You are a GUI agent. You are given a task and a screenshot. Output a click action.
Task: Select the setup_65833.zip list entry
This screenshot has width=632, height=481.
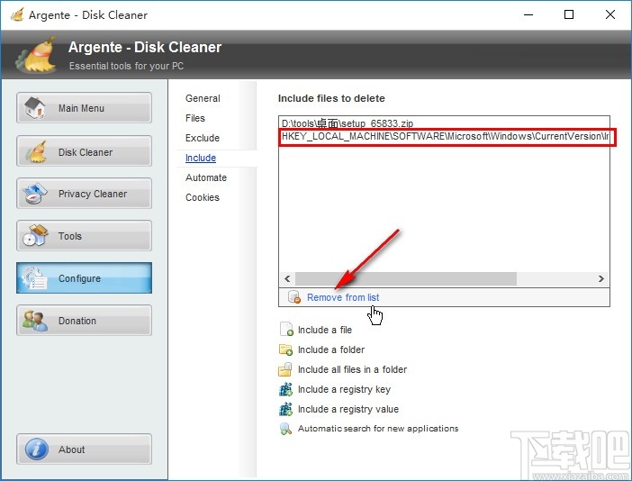tap(444, 123)
